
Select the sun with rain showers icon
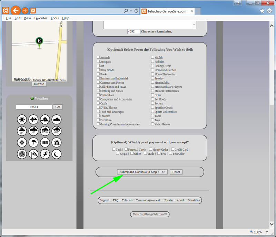pyautogui.click(x=22, y=131)
